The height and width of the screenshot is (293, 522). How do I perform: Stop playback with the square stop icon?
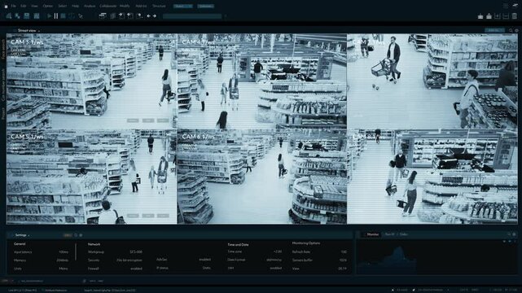tap(63, 15)
